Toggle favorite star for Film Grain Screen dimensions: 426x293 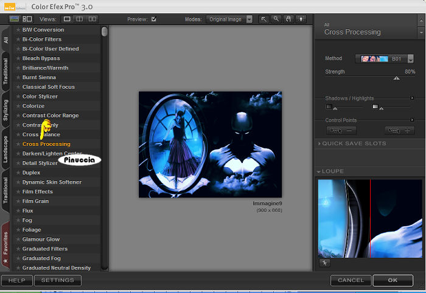(18, 201)
